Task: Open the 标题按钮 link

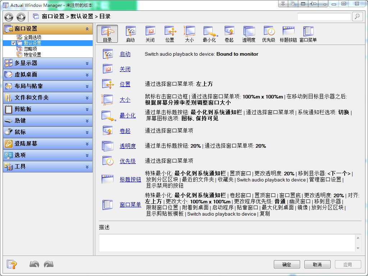Action: [130, 180]
